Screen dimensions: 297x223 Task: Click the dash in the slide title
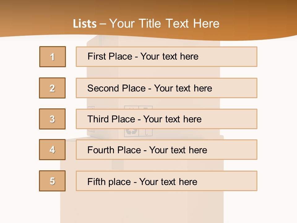(x=103, y=24)
